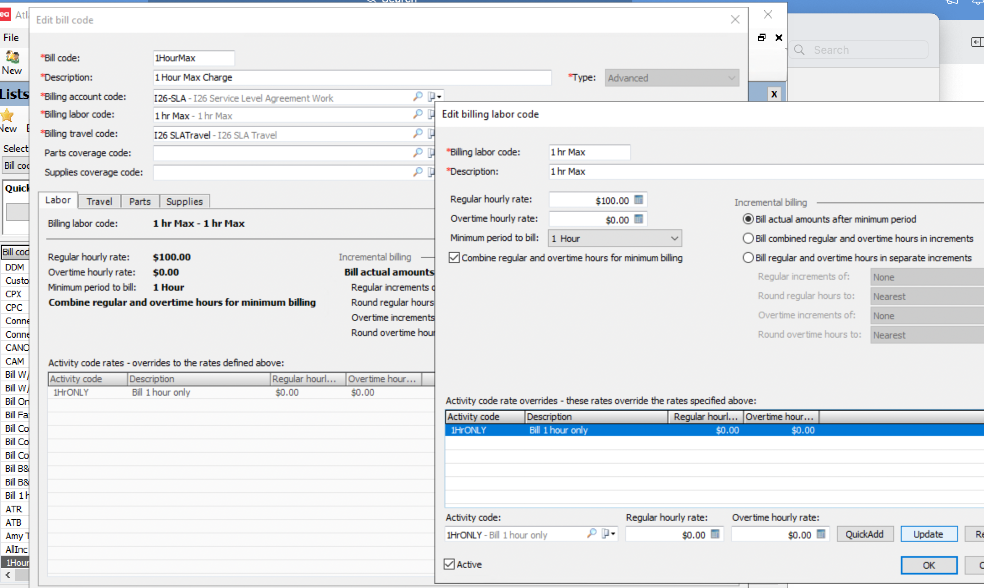Click the restore window icon beside bold X
This screenshot has height=588, width=984.
[x=762, y=37]
